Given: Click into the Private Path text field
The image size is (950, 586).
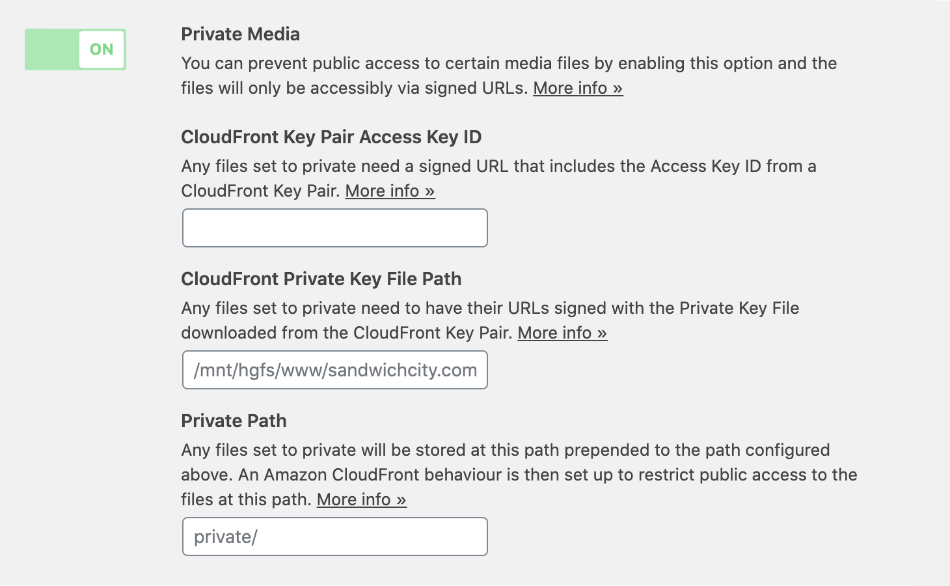Looking at the screenshot, I should (x=334, y=537).
